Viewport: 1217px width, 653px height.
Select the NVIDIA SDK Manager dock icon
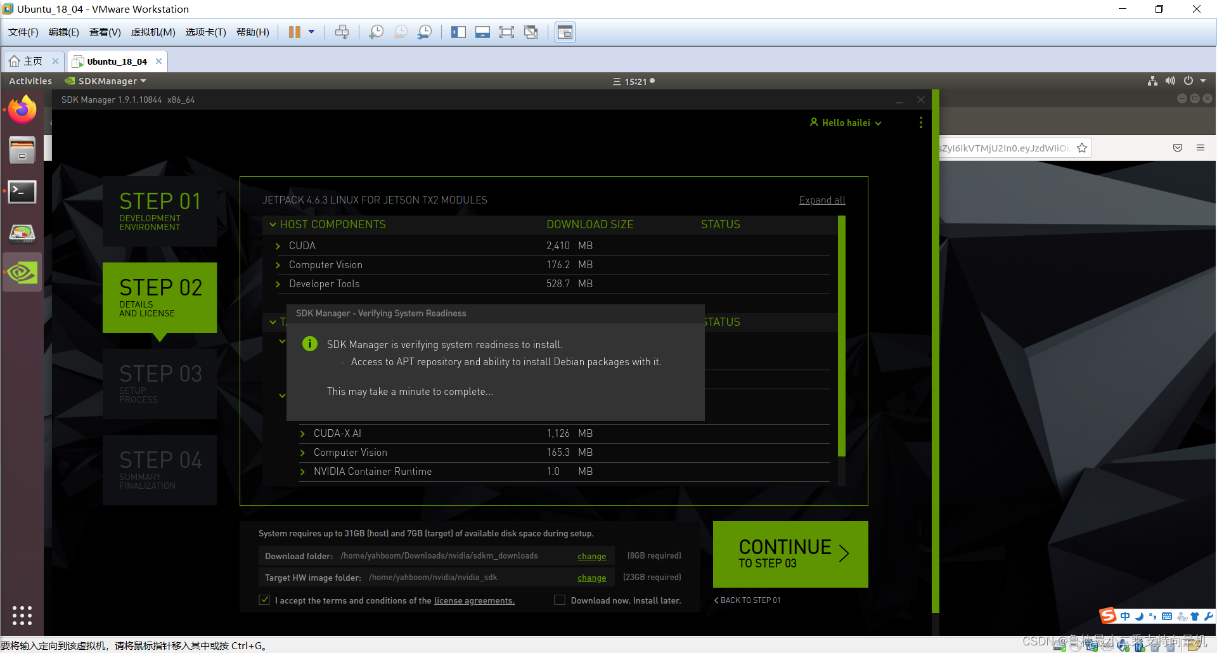22,273
